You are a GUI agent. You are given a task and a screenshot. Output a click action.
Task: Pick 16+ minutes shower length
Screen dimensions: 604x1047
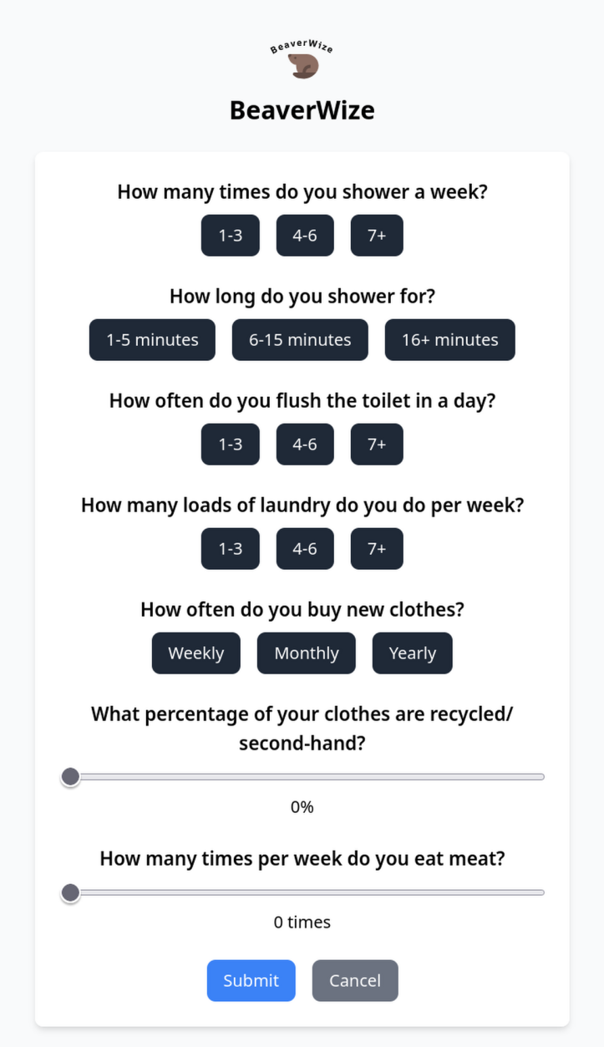tap(450, 340)
